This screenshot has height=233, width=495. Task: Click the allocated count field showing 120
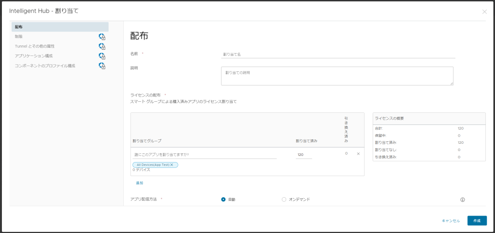(x=304, y=154)
